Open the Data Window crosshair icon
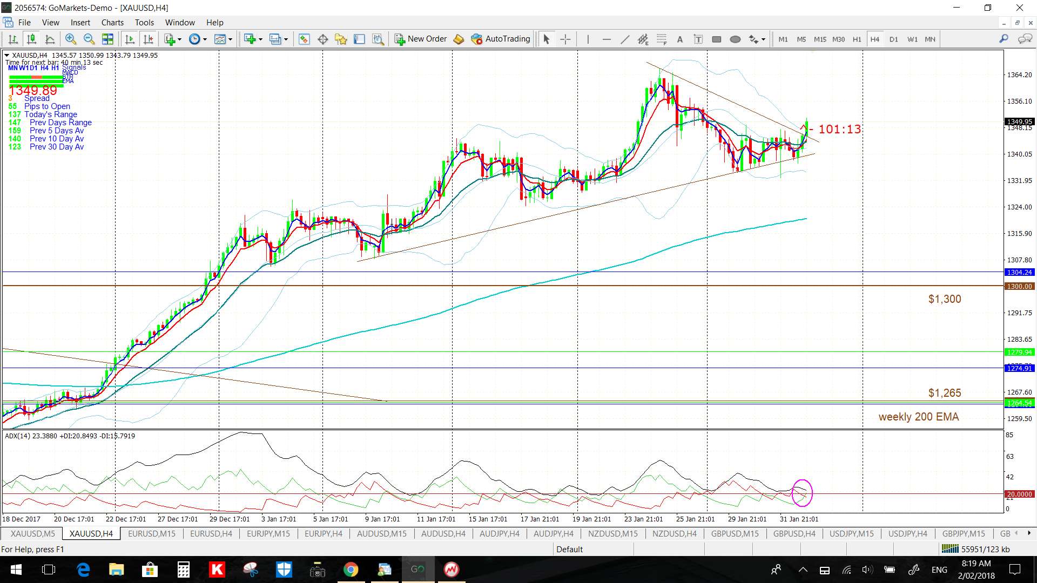This screenshot has height=583, width=1037. tap(323, 39)
